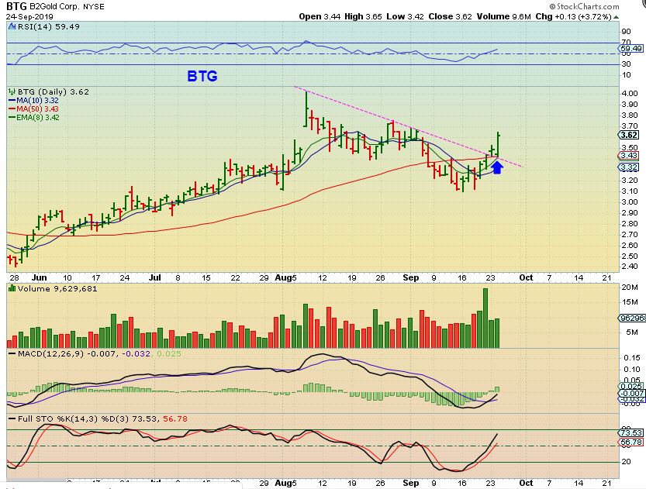Screen dimensions: 646x489
Task: Click the BTG (Daily) 3.62 legend text
Action: (54, 91)
